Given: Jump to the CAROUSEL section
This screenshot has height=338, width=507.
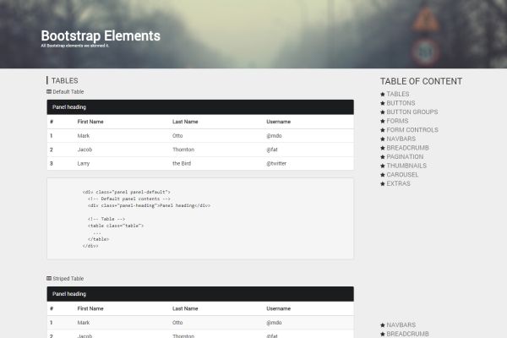Looking at the screenshot, I should pos(402,175).
